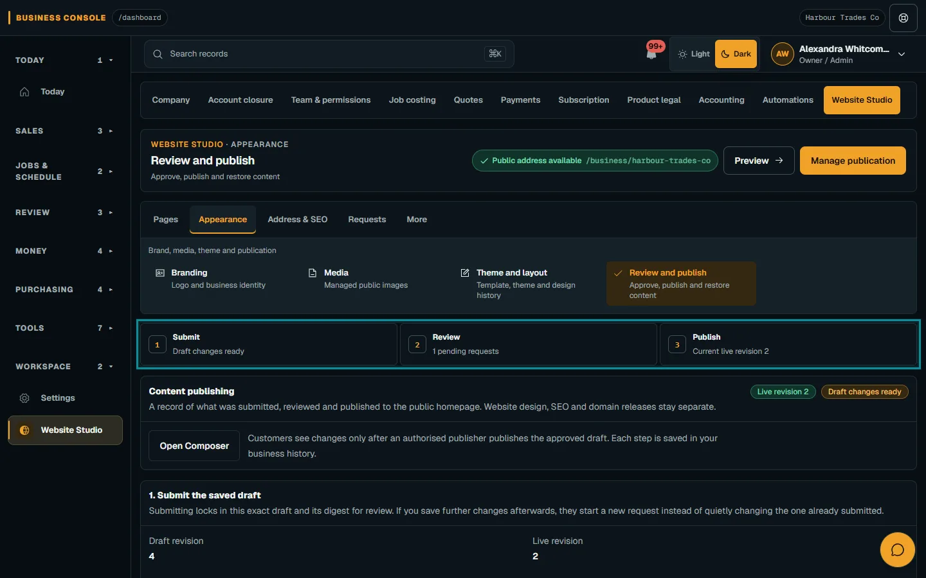Click the AW user avatar

click(x=782, y=54)
